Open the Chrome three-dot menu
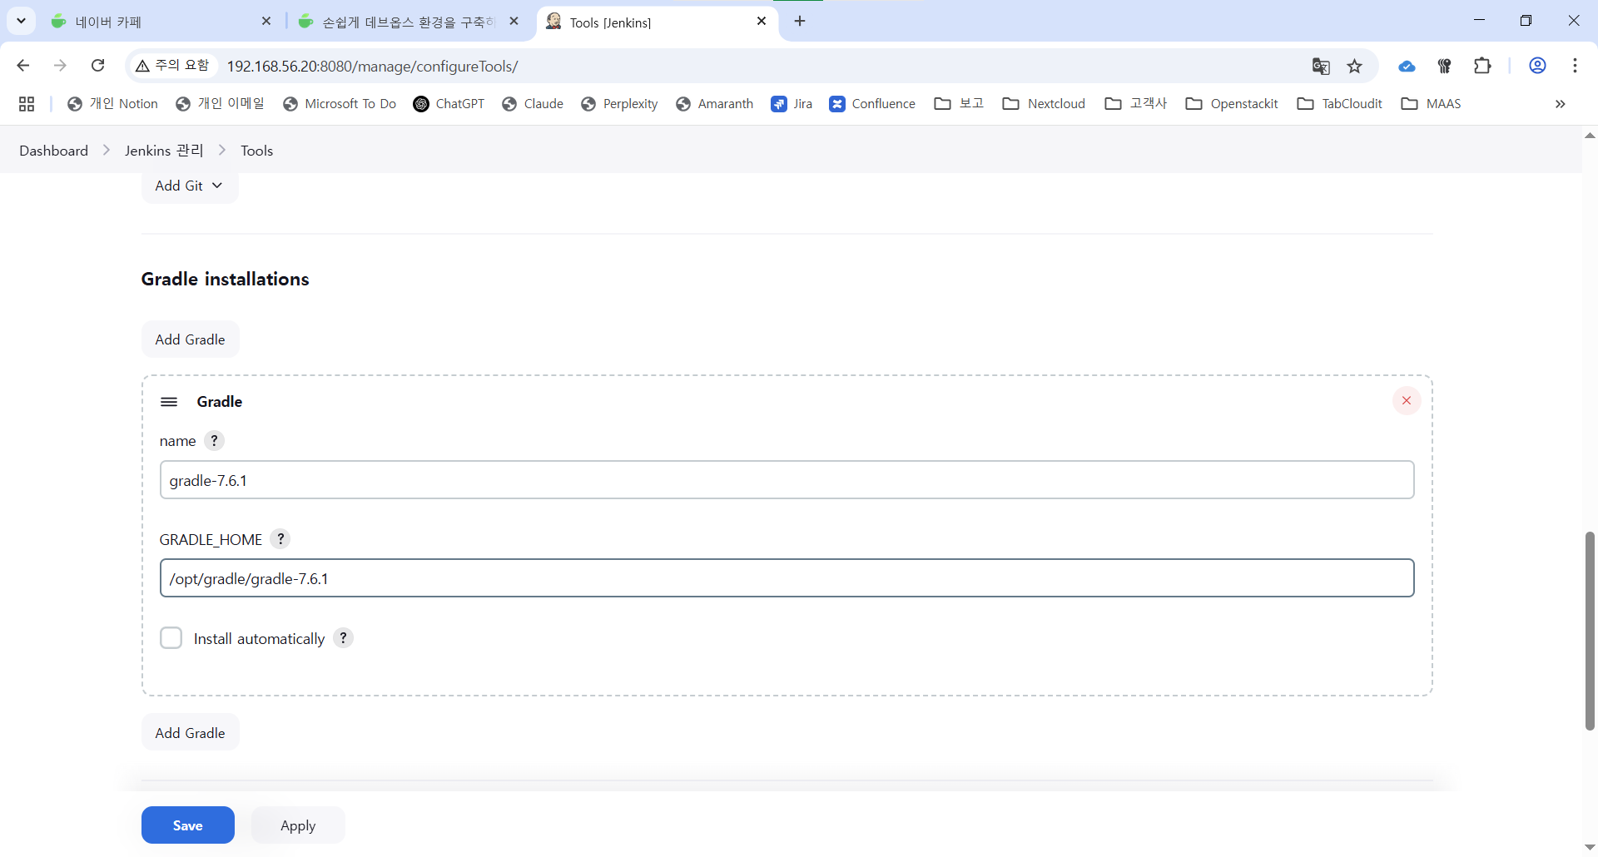The width and height of the screenshot is (1598, 857). [x=1575, y=66]
